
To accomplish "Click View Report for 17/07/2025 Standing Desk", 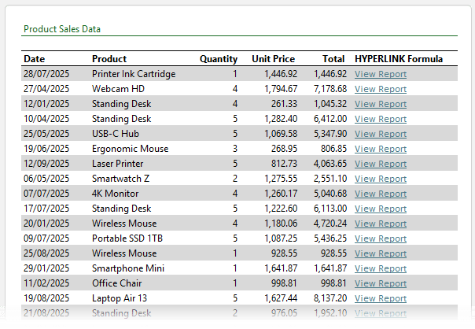I will [x=381, y=209].
